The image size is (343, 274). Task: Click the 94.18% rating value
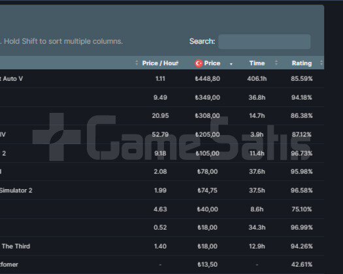pos(302,97)
